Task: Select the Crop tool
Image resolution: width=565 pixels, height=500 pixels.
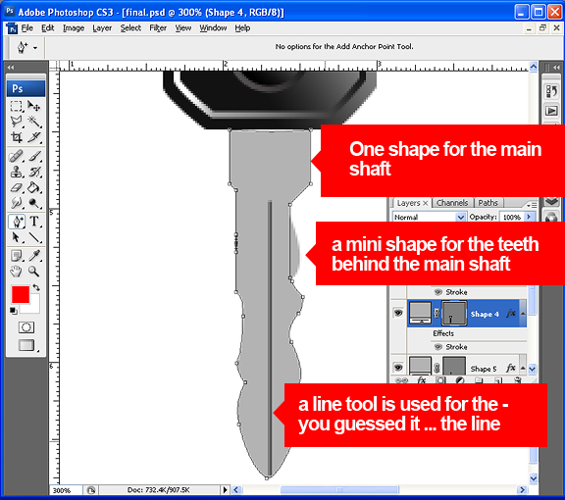Action: pos(17,137)
